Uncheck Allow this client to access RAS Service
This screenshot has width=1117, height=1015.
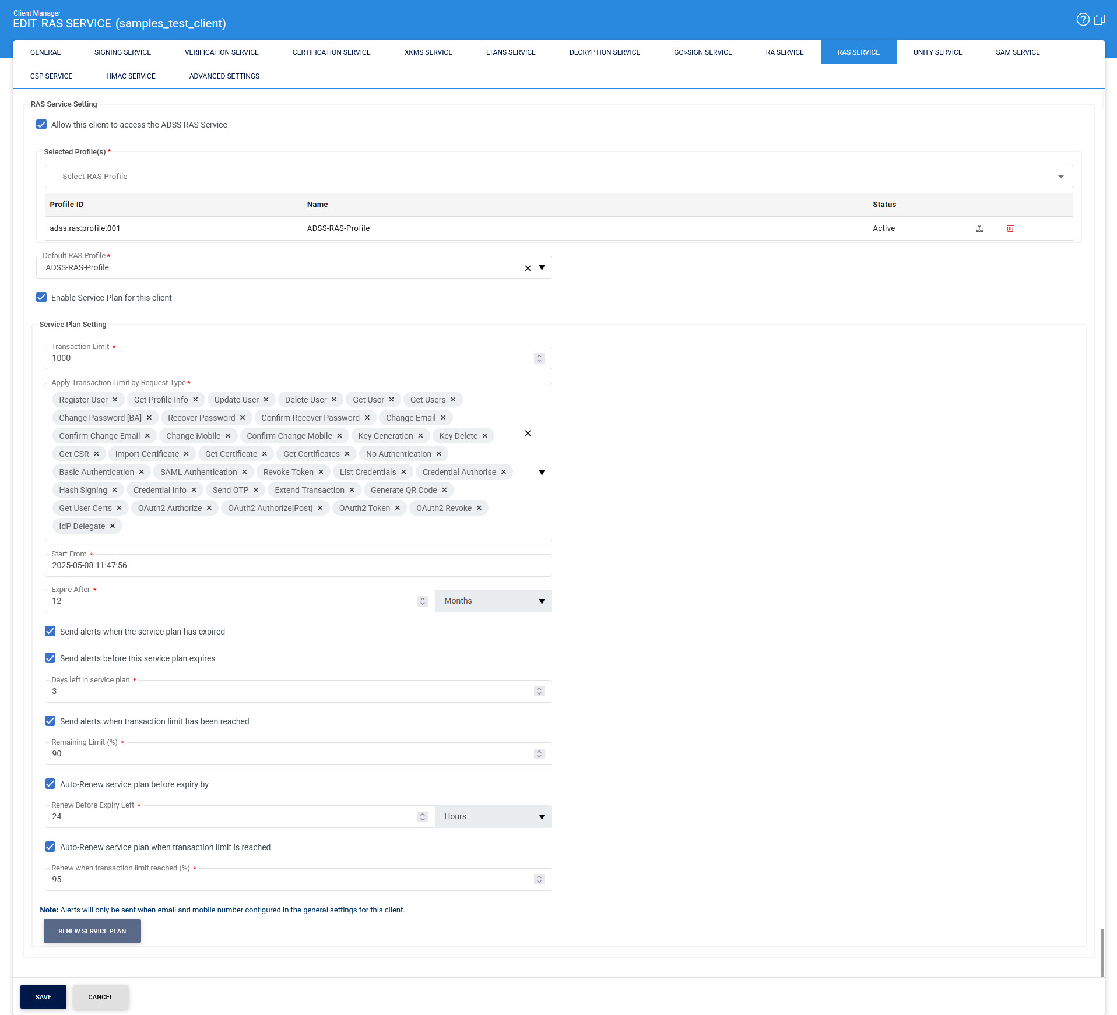coord(41,125)
